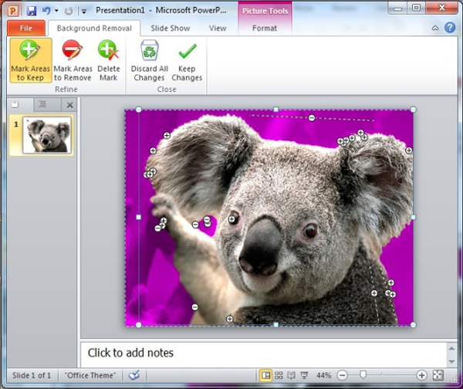
Task: Switch to Reading View
Action: [x=291, y=375]
